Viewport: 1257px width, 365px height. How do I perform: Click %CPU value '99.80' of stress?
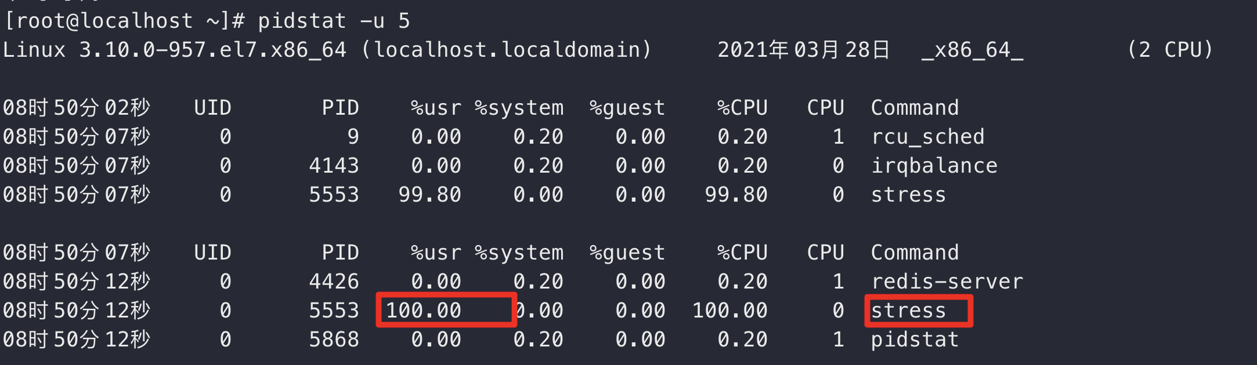736,195
